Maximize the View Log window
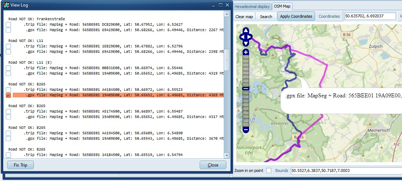The image size is (402, 181). pos(220,5)
